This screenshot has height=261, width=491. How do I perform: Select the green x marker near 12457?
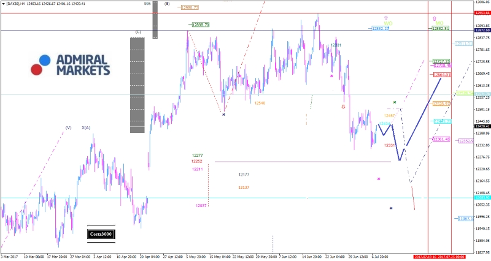point(395,102)
